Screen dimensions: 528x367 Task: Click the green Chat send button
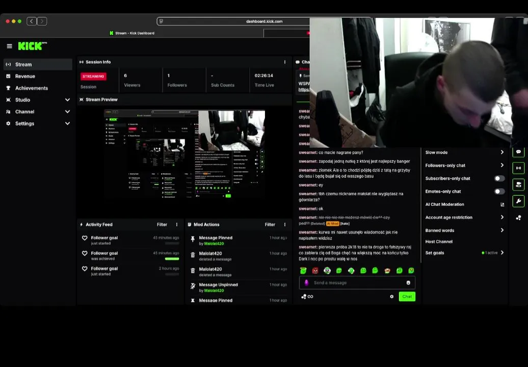407,297
